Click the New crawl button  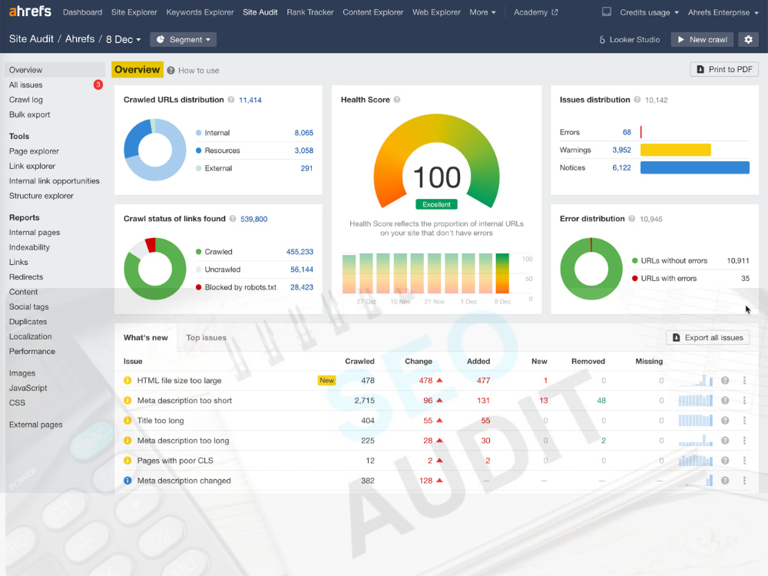click(x=702, y=40)
